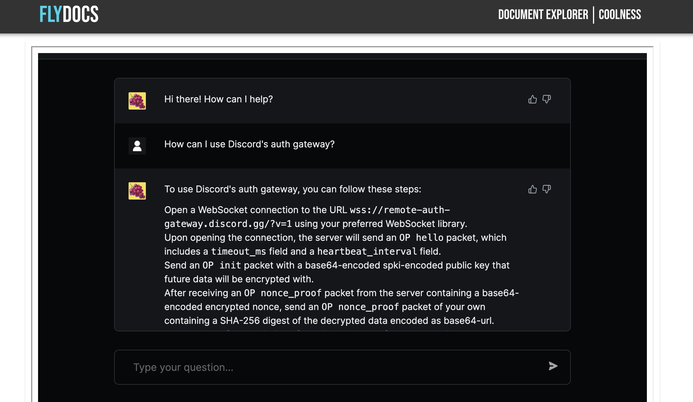The image size is (693, 402).
Task: Dislike the Discord auth gateway answer
Action: pyautogui.click(x=547, y=189)
